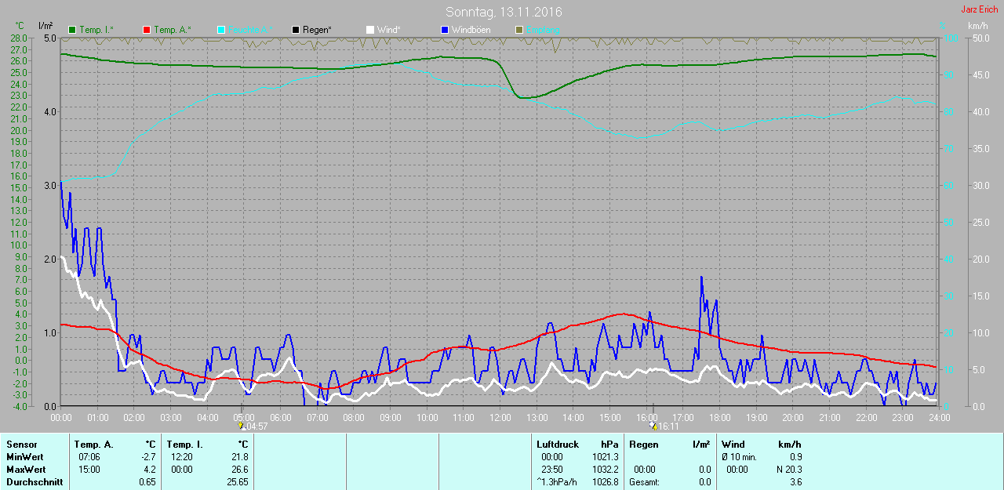Image resolution: width=1004 pixels, height=490 pixels.
Task: Open the Jarz Erich link
Action: click(980, 9)
